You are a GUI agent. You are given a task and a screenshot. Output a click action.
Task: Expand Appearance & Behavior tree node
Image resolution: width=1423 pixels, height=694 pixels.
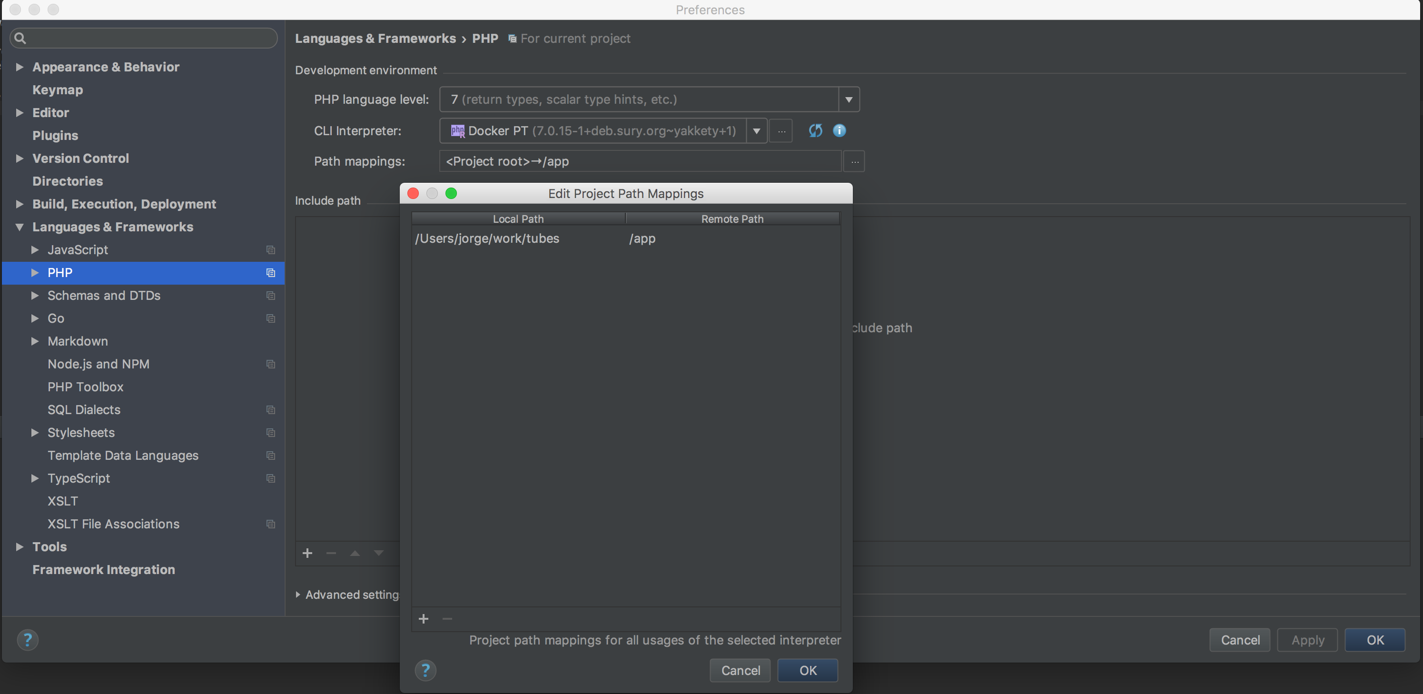[x=20, y=67]
